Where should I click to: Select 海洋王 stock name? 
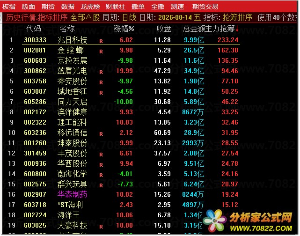tap(68, 215)
